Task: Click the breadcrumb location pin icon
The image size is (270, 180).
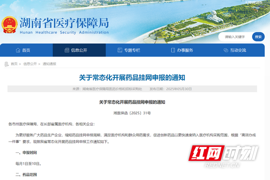Action: click(x=7, y=64)
